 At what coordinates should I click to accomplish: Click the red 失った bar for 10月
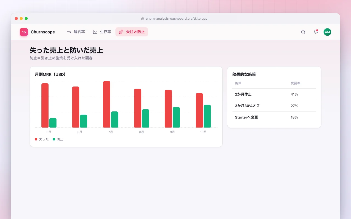(x=199, y=110)
